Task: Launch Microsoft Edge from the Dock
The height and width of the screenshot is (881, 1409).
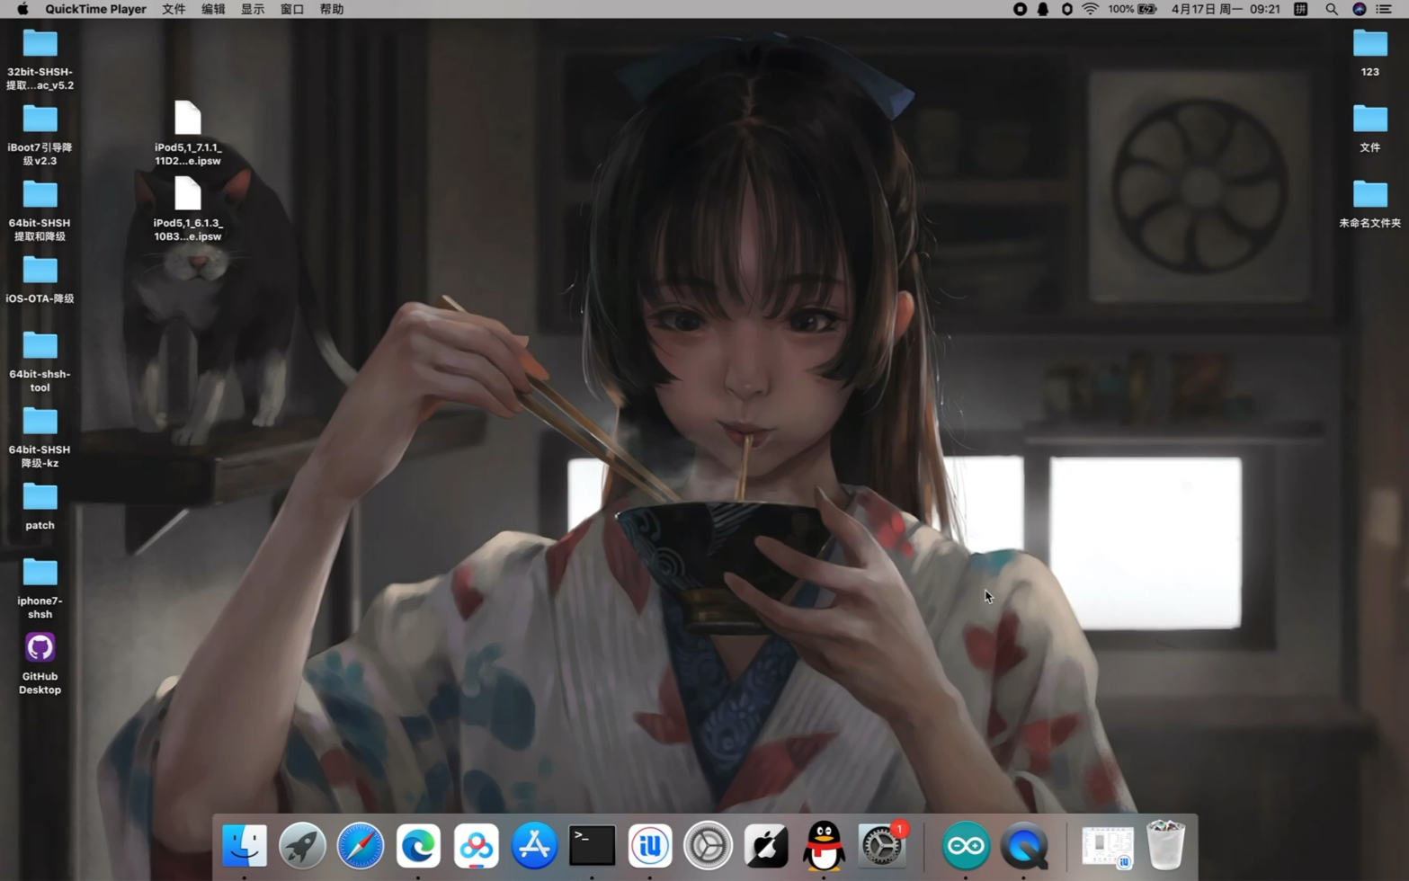Action: pos(418,846)
